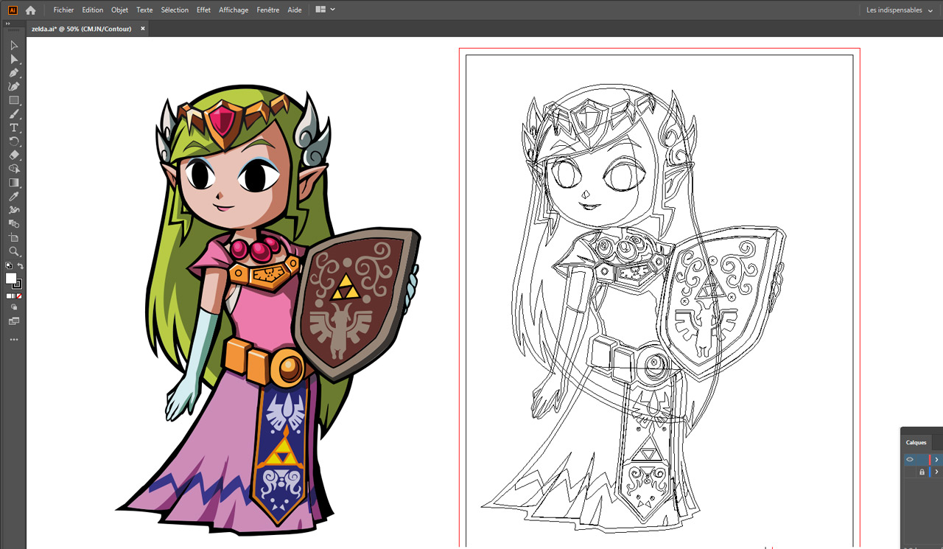
Task: Switch to the Calques panel tab
Action: (916, 442)
